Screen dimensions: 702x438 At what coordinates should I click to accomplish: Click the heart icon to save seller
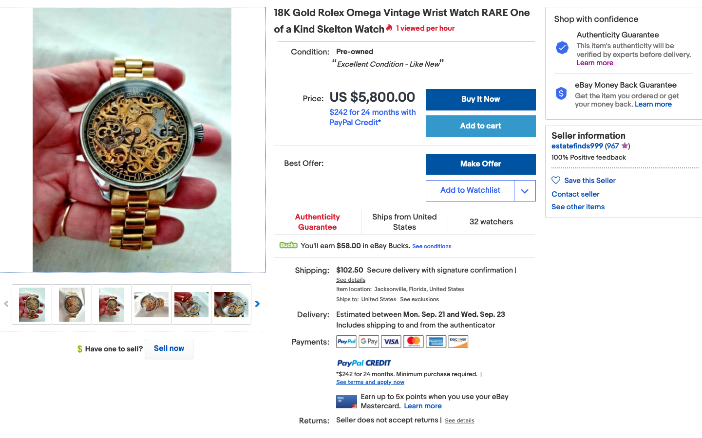click(x=556, y=180)
